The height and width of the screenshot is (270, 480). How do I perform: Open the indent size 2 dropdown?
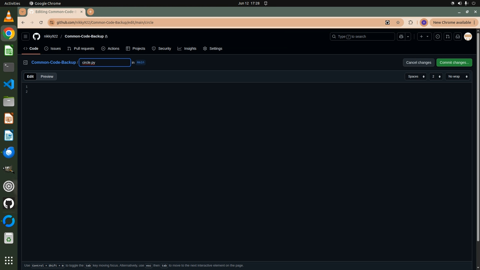pyautogui.click(x=436, y=76)
